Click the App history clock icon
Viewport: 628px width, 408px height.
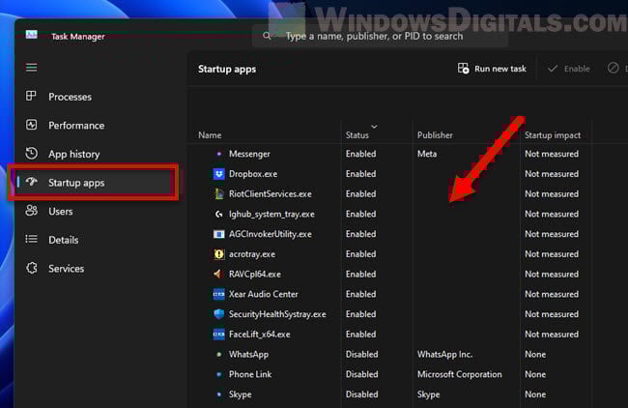point(31,153)
